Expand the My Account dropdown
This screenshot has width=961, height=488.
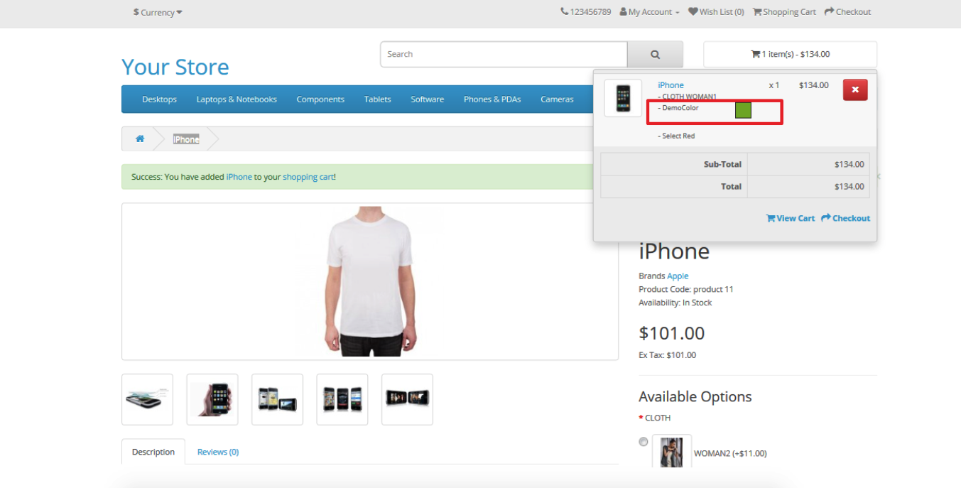click(x=649, y=12)
